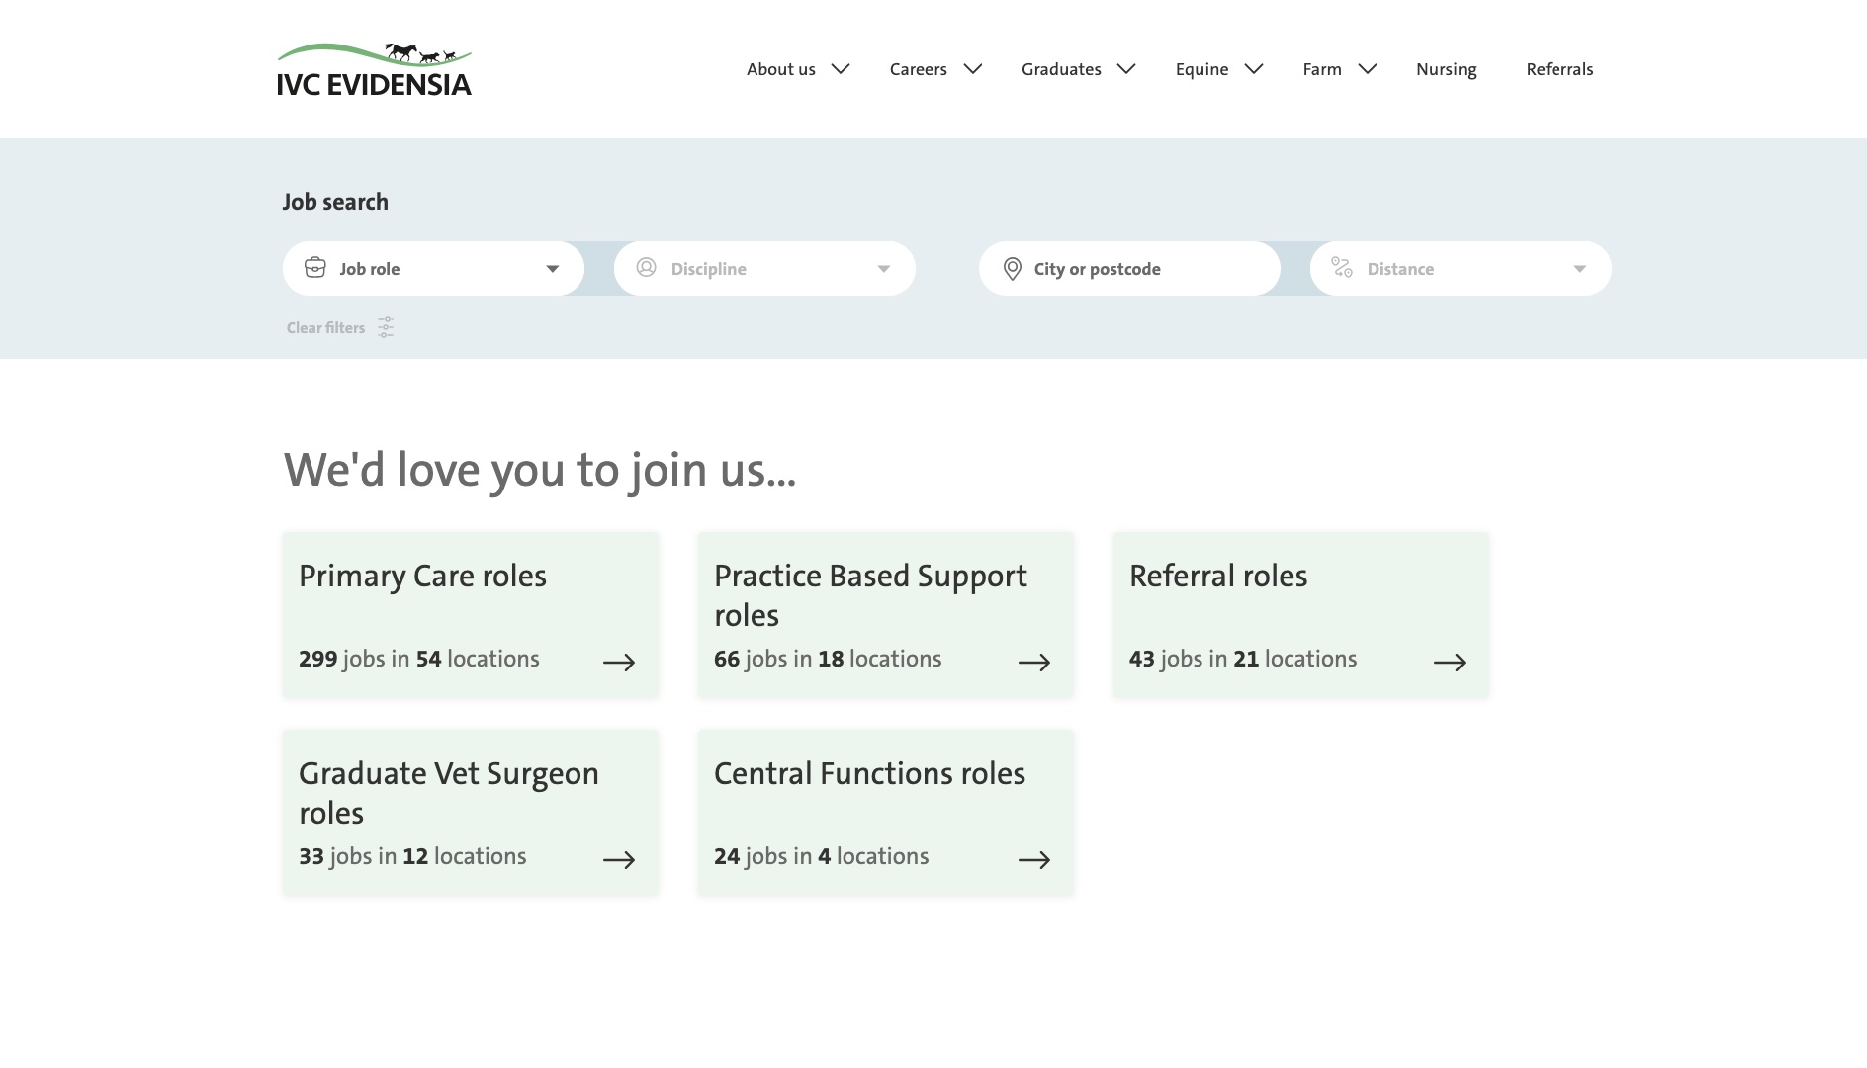Open the Primary Care roles card

point(471,615)
